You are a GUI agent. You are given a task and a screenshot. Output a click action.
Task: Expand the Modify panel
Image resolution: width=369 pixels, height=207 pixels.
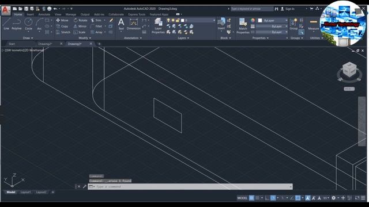85,38
